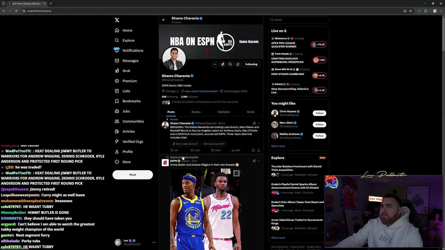Reply to the pinned Doncic post
445x250 pixels.
pyautogui.click(x=174, y=150)
